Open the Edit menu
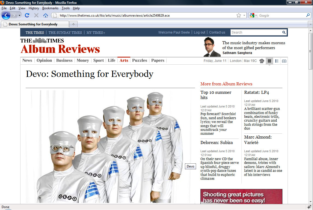This screenshot has height=210, width=313. click(12, 8)
